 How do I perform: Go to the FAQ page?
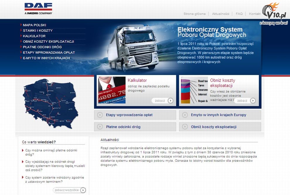coord(239,14)
